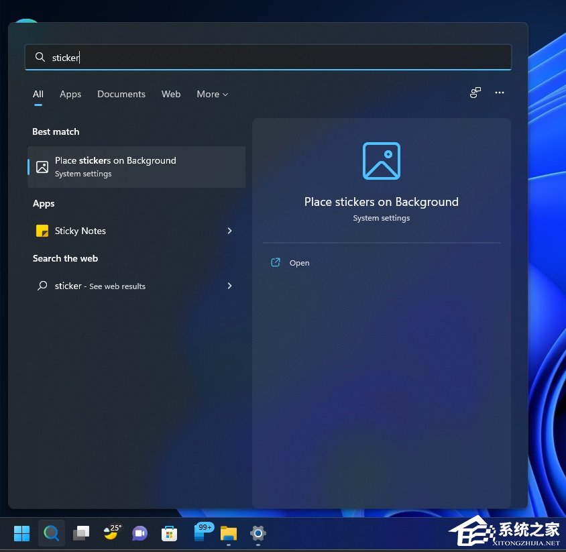Launch the Teams Chat taskbar icon
566x552 pixels.
click(139, 533)
